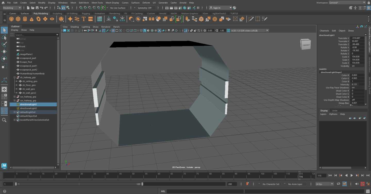The height and width of the screenshot is (194, 371).
Task: Switch to the Sculpting shelf tab
Action: tap(57, 14)
